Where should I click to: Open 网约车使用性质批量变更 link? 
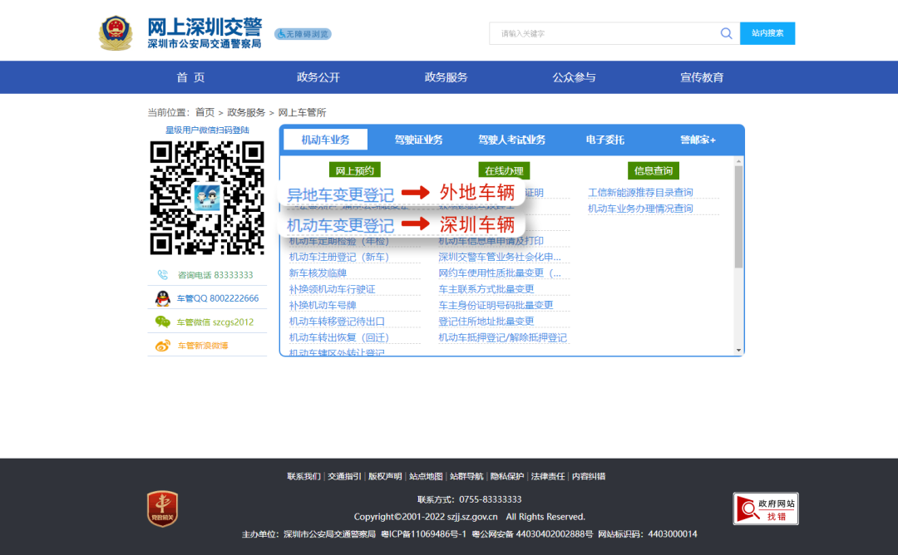click(x=500, y=273)
